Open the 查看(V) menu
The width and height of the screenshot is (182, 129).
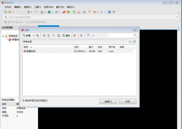(x=28, y=7)
